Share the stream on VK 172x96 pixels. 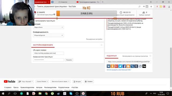click(x=108, y=66)
